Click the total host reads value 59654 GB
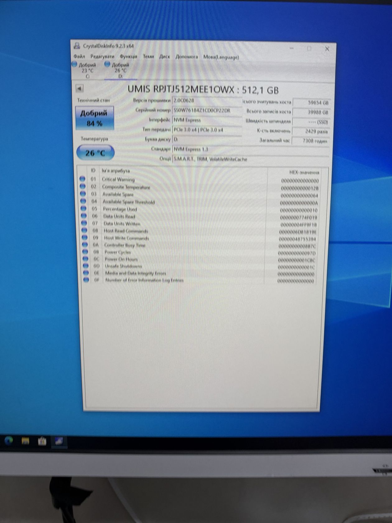This screenshot has height=523, width=392. coord(311,102)
